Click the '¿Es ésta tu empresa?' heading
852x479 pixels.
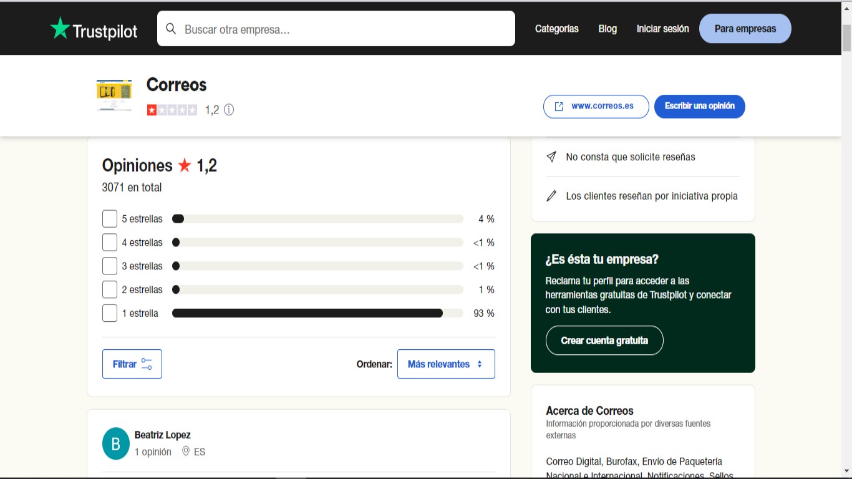pyautogui.click(x=602, y=259)
